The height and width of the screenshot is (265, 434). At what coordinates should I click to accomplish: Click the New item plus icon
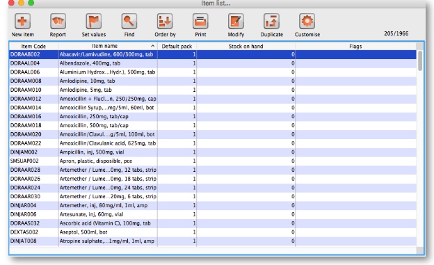point(22,21)
